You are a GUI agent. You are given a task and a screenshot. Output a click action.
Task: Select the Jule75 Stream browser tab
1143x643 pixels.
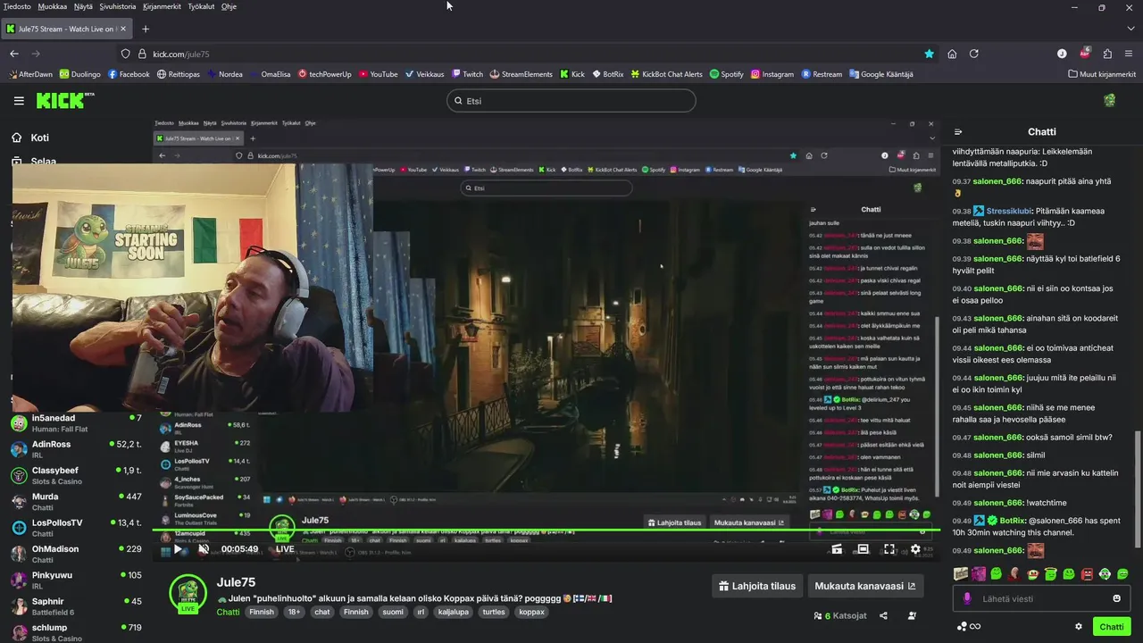[x=65, y=29]
